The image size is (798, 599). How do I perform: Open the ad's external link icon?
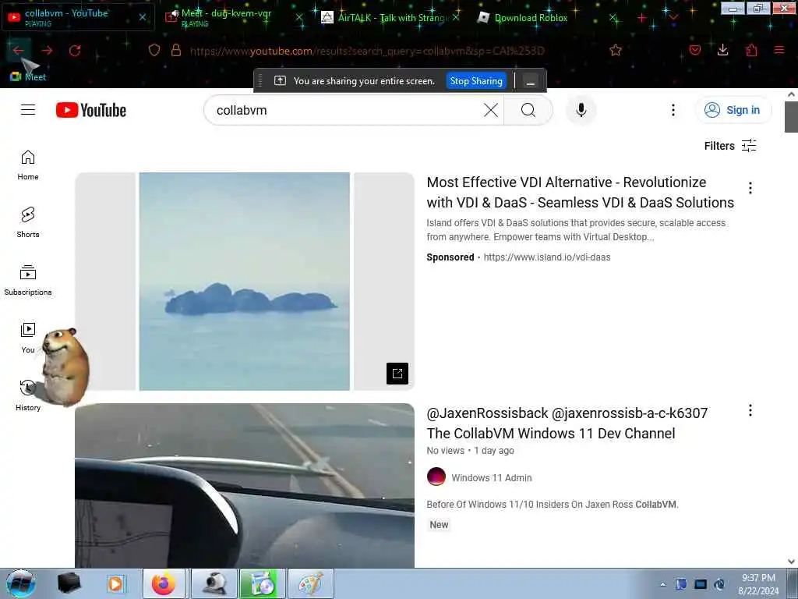click(397, 374)
